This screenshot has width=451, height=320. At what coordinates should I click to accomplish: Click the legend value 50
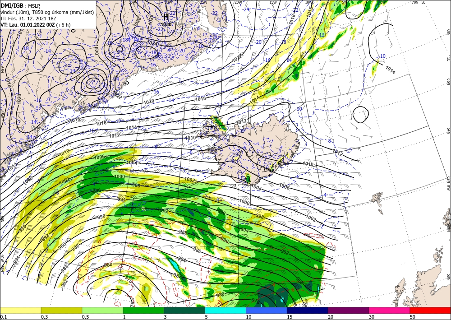point(412,317)
